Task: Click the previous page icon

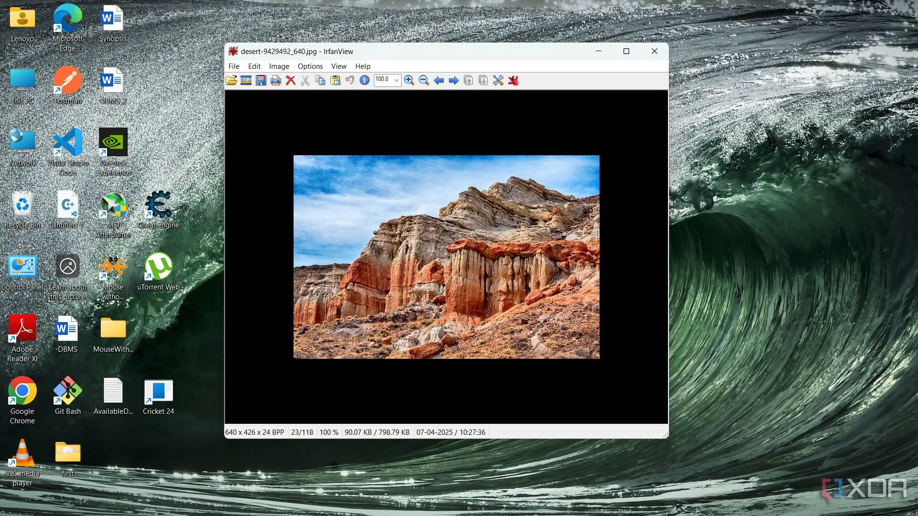Action: pos(469,80)
